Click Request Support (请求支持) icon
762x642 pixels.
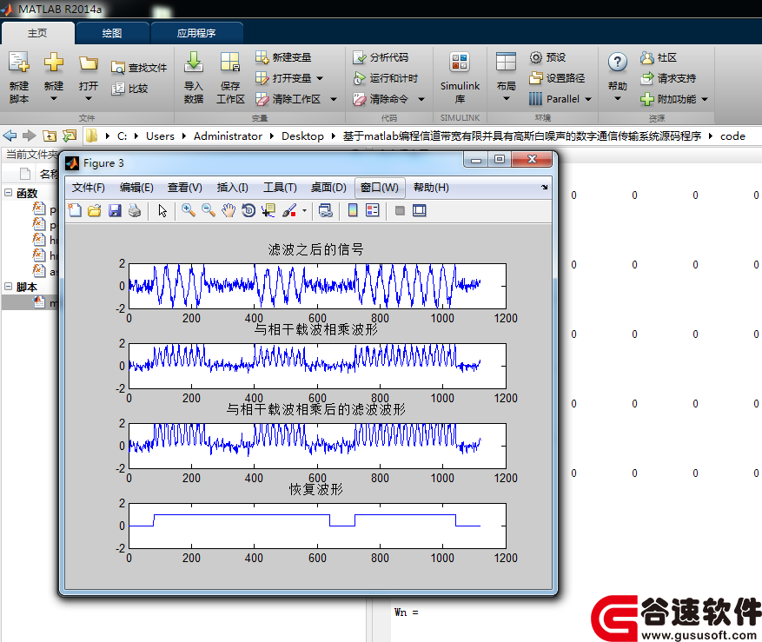tap(646, 78)
